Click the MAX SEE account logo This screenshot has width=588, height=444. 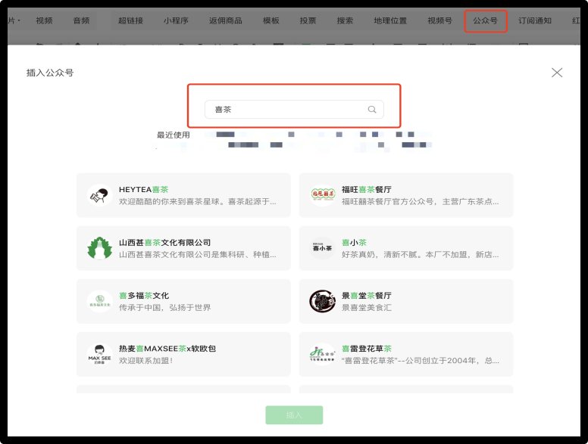(99, 354)
